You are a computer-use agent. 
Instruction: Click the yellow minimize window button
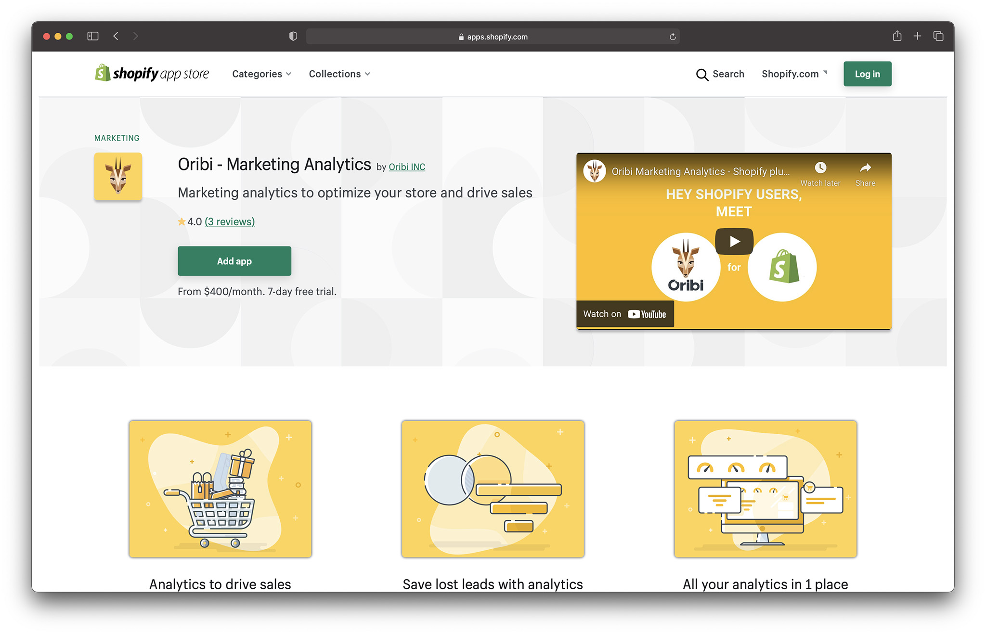pos(58,36)
